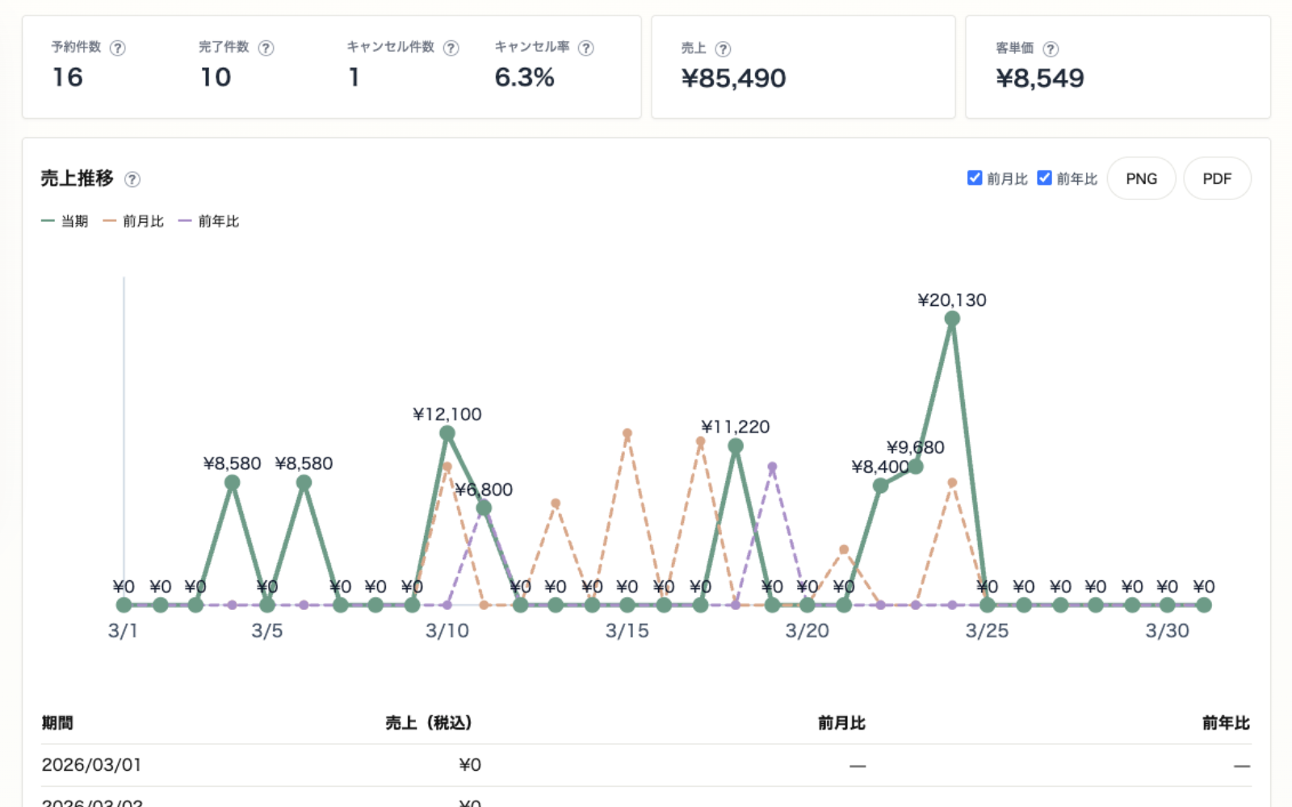Click the ¥12,100 data point
This screenshot has width=1292, height=807.
[x=447, y=433]
